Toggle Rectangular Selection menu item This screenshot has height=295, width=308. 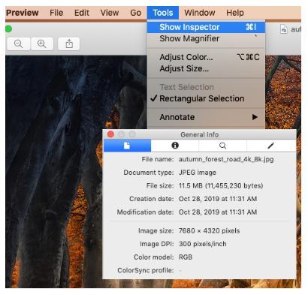[x=206, y=98]
